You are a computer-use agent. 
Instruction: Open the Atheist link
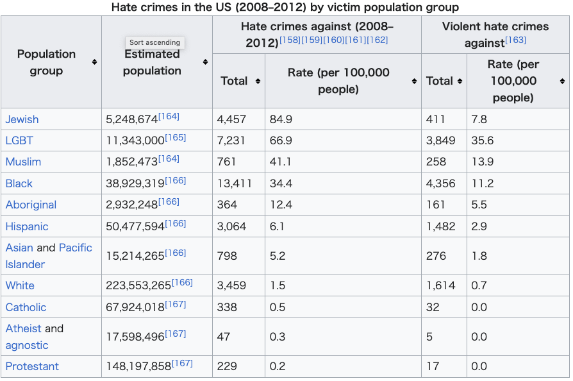point(23,328)
